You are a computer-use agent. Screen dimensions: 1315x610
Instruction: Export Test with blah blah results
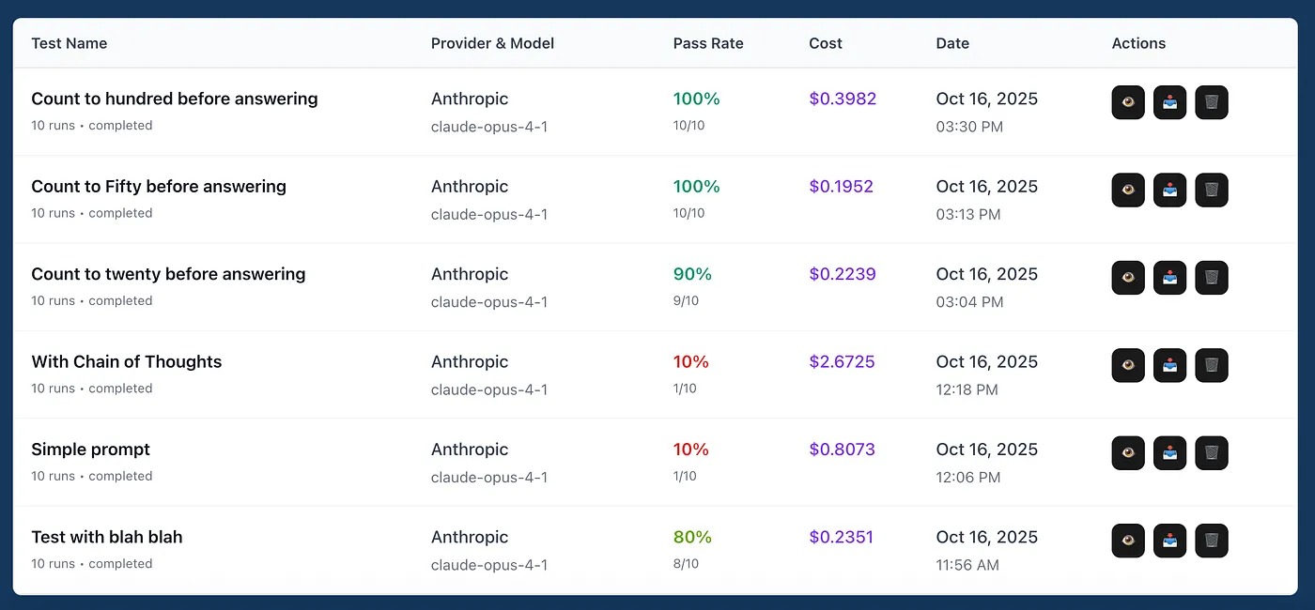(1169, 541)
